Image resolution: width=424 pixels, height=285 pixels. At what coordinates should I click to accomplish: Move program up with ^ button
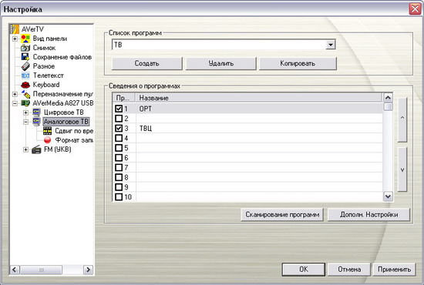coord(402,119)
